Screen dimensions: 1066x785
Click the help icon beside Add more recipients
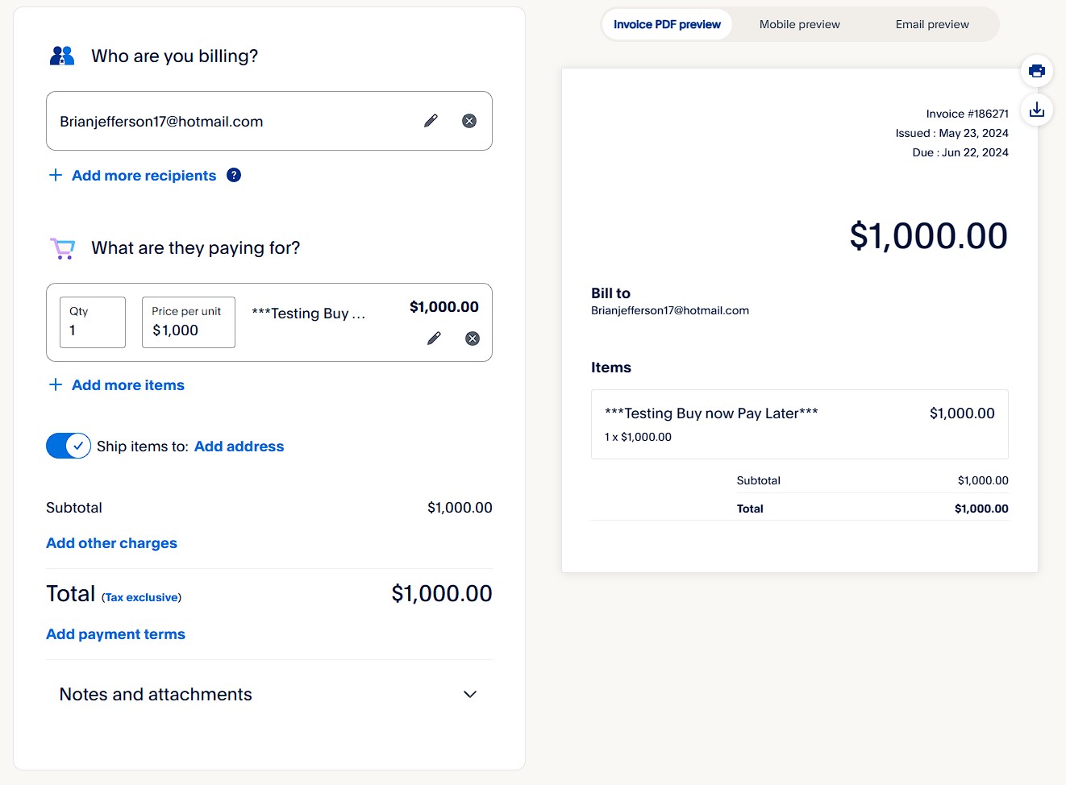coord(234,175)
